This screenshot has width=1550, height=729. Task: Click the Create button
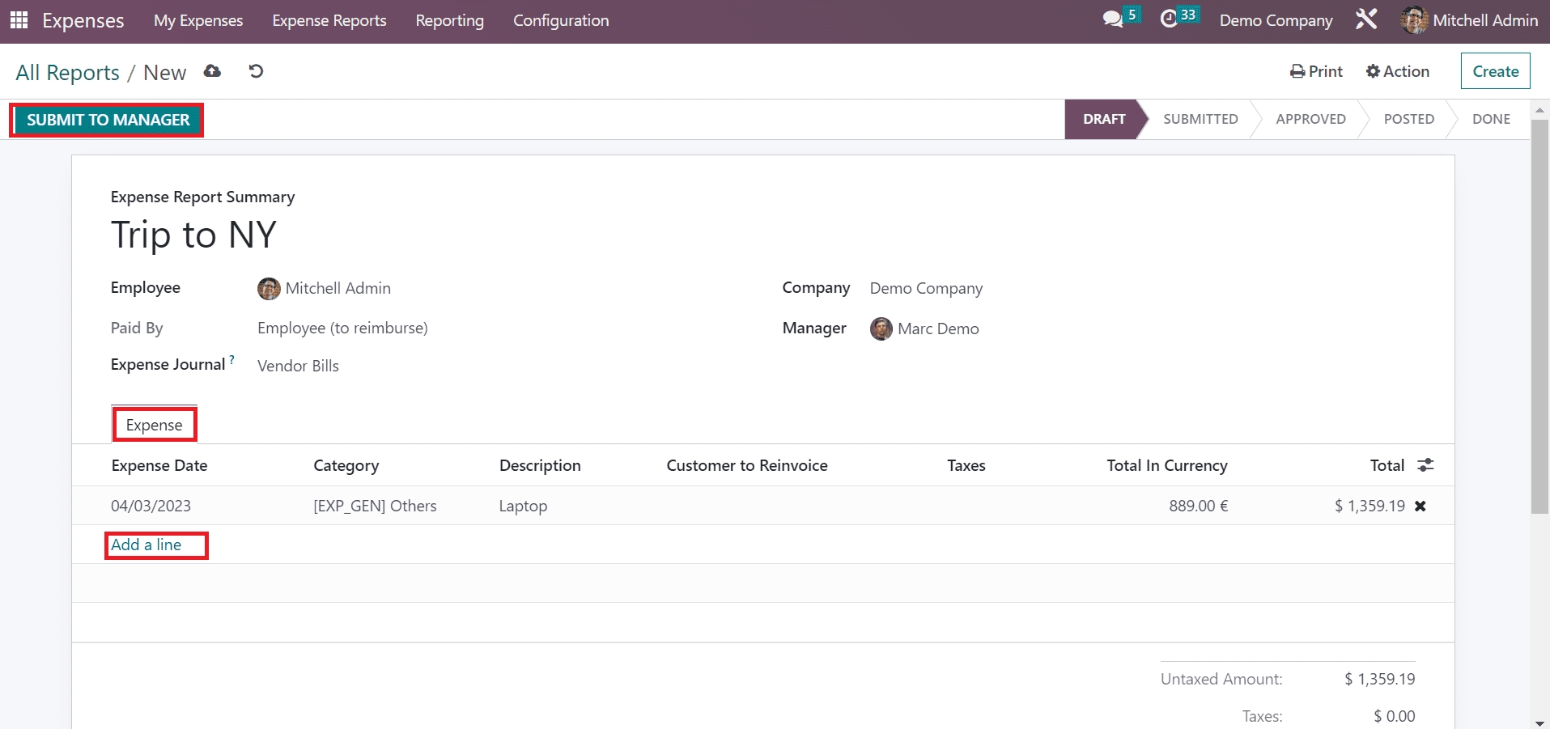1495,71
